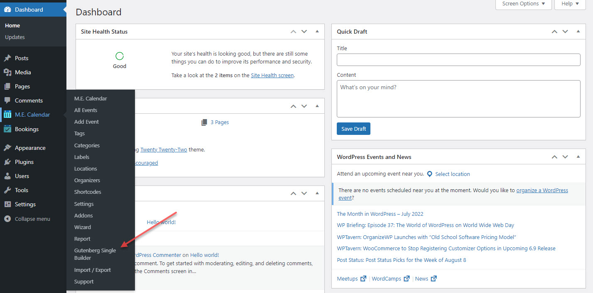
Task: Move WordPress Events and News panel down
Action: [x=565, y=157]
